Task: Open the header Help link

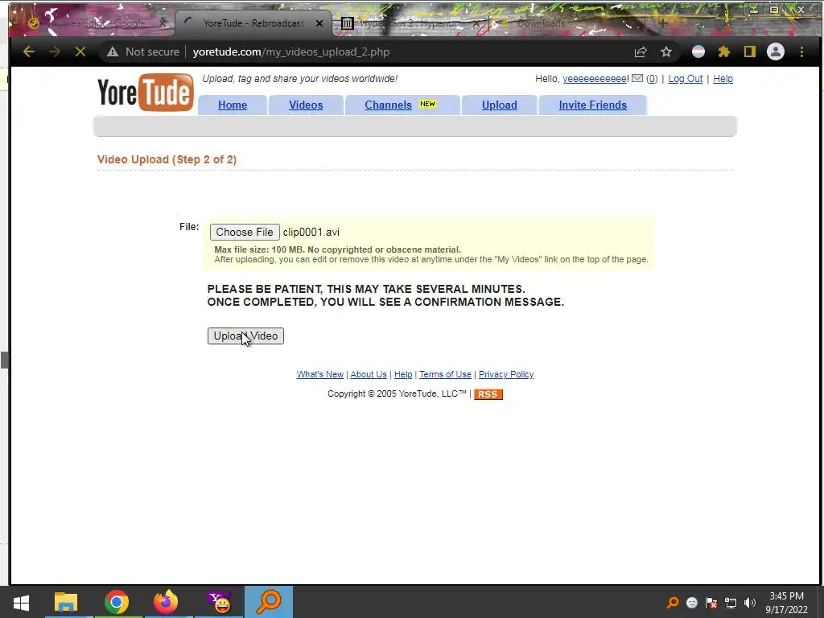Action: 723,79
